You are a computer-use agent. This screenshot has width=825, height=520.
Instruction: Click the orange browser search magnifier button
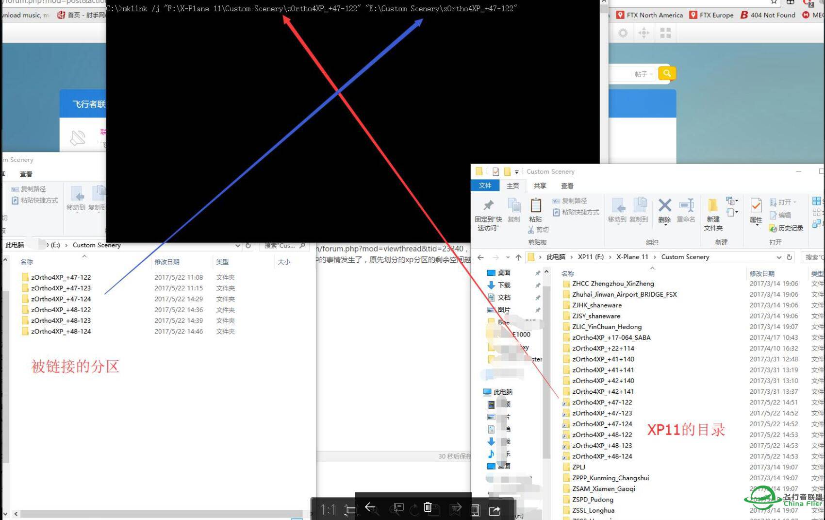point(667,73)
